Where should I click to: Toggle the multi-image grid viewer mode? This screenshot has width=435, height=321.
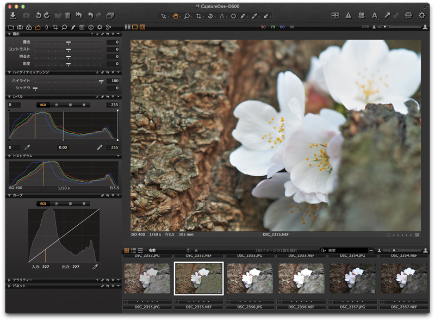pyautogui.click(x=127, y=27)
